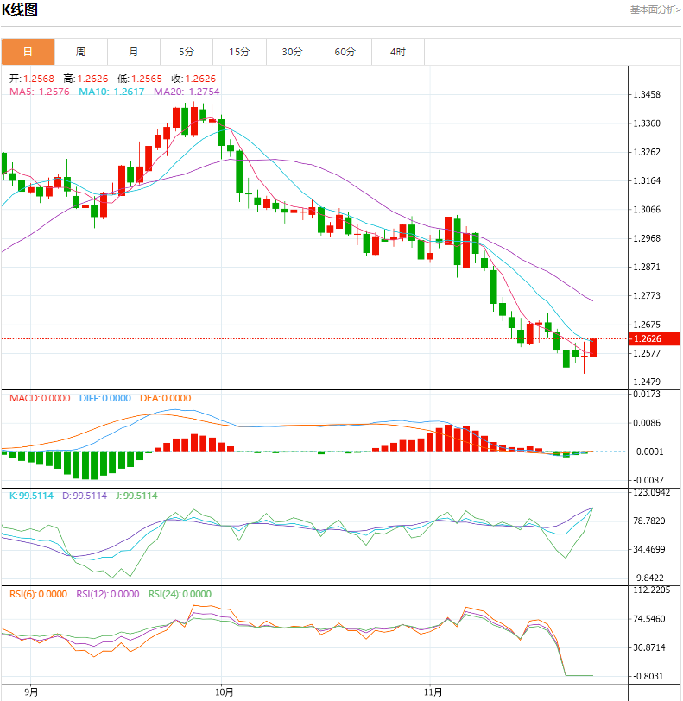
Task: Click the 1.2577 price axis label
Action: point(647,353)
